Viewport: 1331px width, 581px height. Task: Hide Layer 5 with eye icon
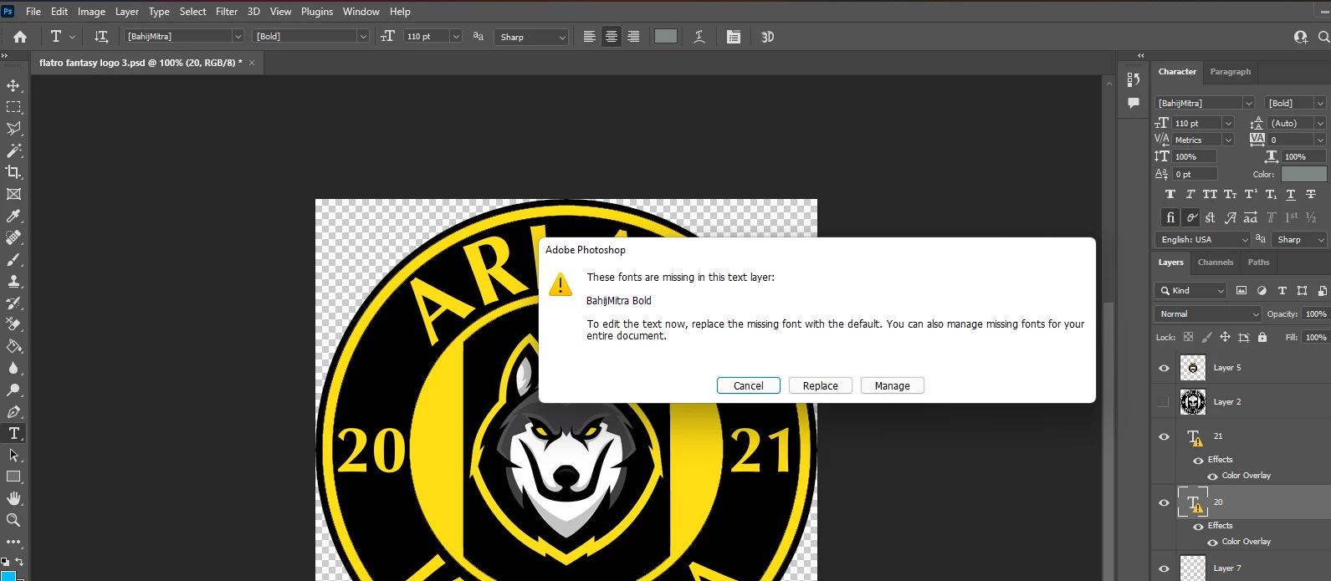pyautogui.click(x=1164, y=368)
